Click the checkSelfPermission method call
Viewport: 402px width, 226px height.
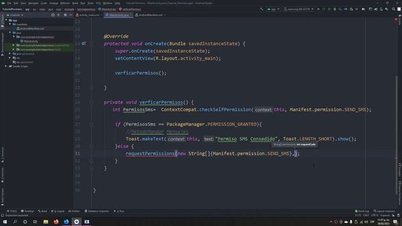225,110
